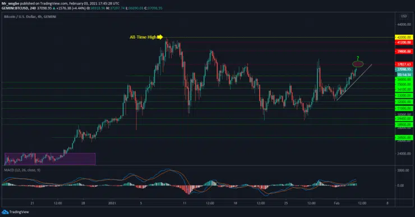Click the green question mark annotation

[x=358, y=58]
